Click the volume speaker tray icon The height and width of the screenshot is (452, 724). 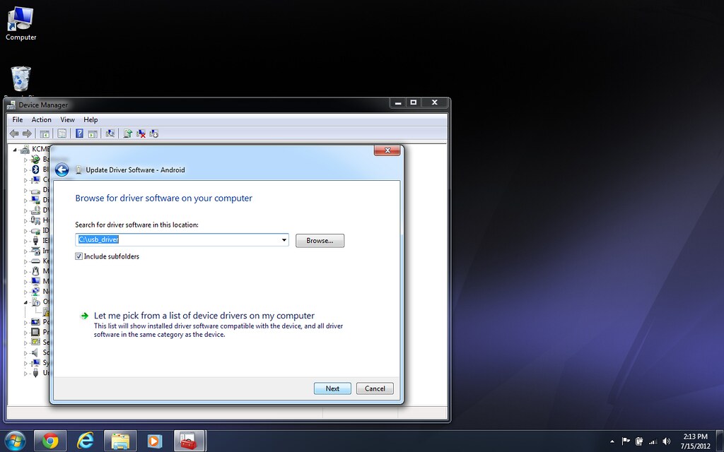point(666,441)
